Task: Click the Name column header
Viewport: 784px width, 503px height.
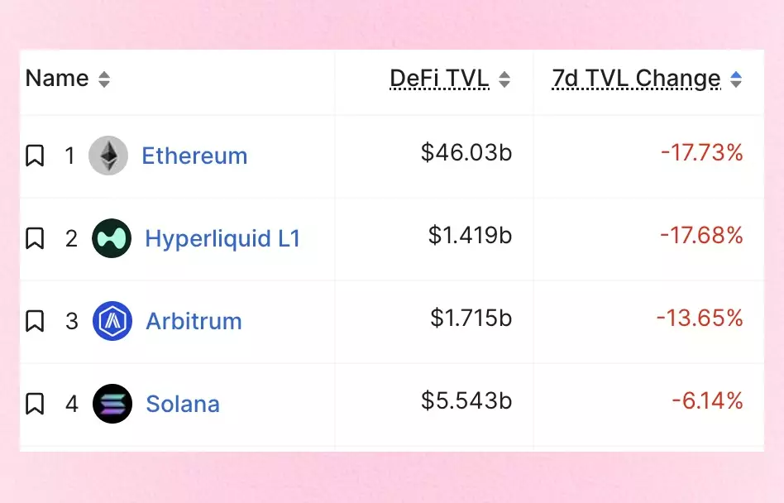Action: (x=57, y=78)
